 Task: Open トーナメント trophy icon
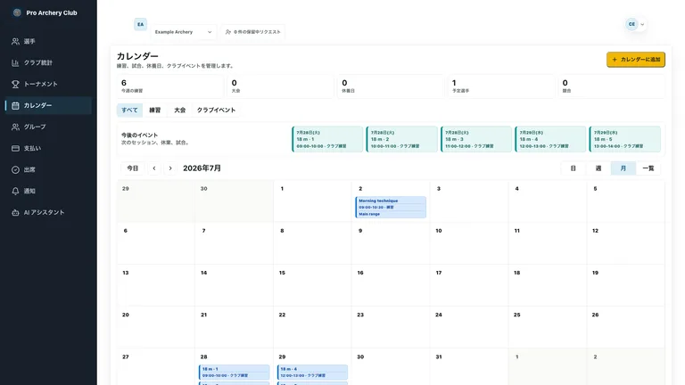(15, 85)
